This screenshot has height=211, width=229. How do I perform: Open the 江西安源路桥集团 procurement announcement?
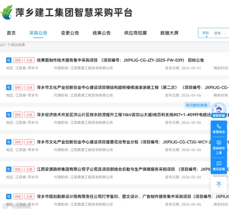[123, 169]
